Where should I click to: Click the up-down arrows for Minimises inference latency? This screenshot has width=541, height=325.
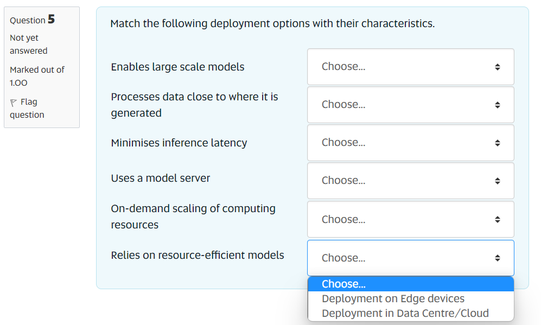[497, 143]
